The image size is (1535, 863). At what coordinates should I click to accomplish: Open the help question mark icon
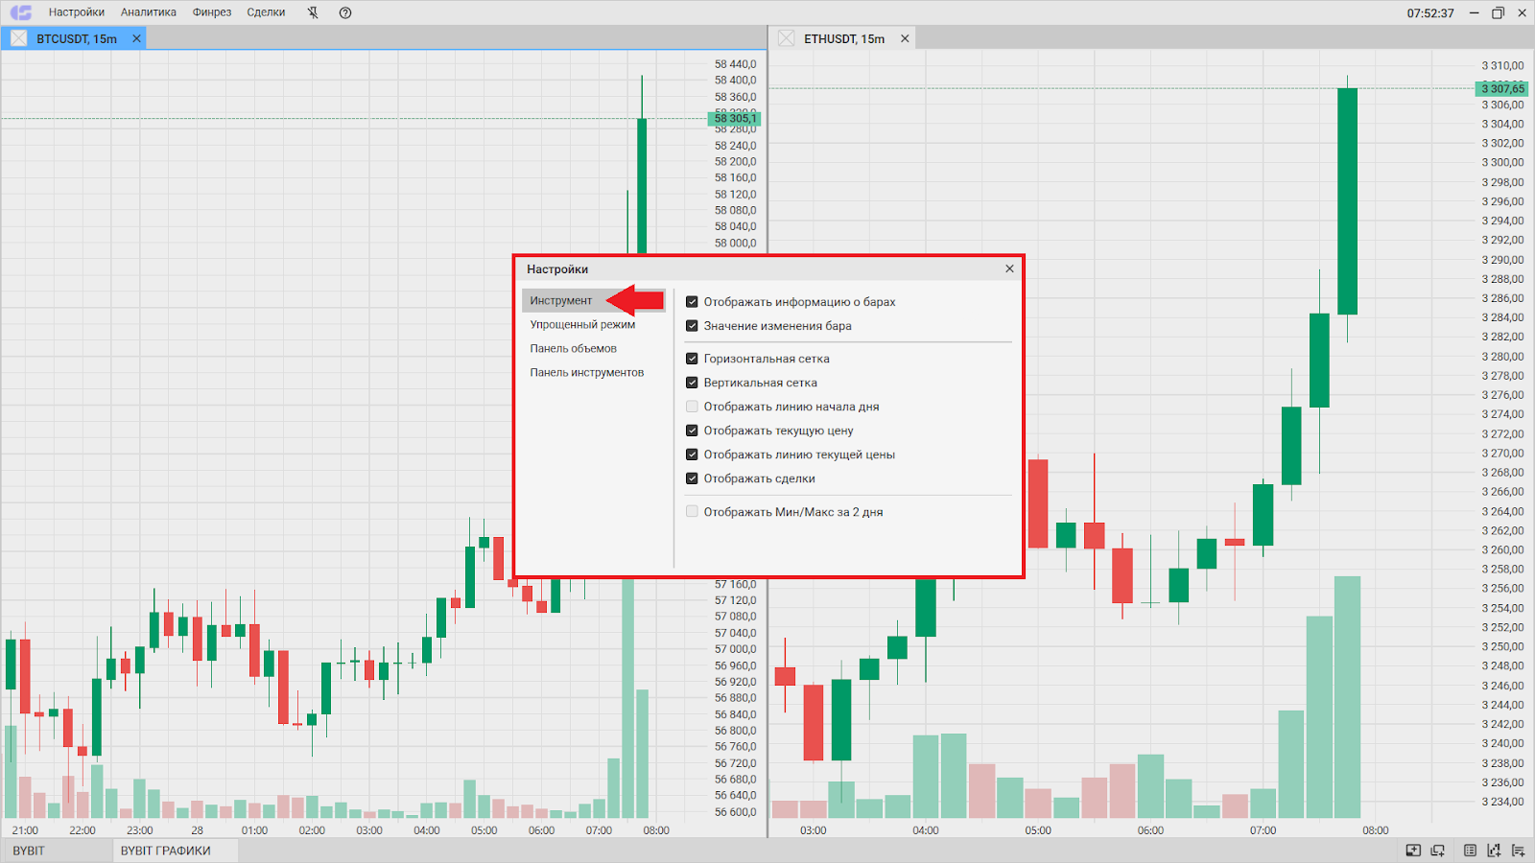click(x=345, y=12)
